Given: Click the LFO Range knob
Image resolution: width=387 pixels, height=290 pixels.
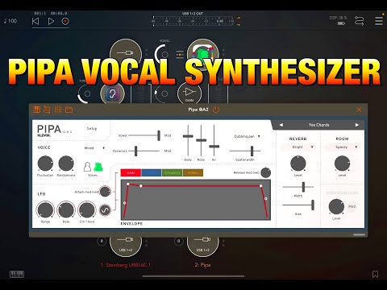Looking at the screenshot, I should (x=45, y=209).
